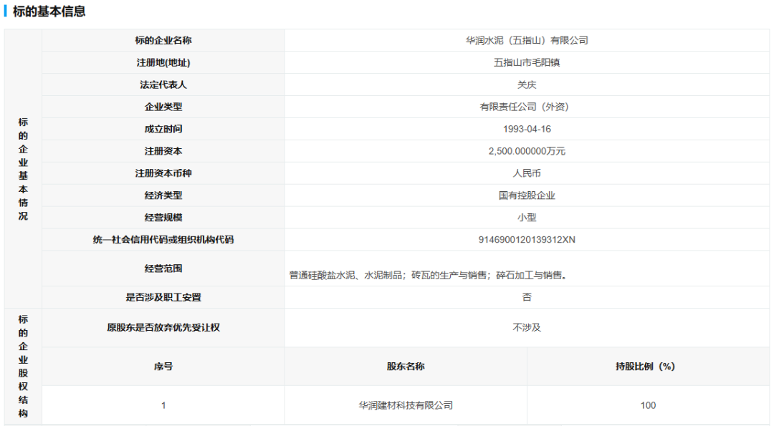This screenshot has width=774, height=426.
Task: Click the vertical 标的企业股权结构 side header
Action: point(23,367)
